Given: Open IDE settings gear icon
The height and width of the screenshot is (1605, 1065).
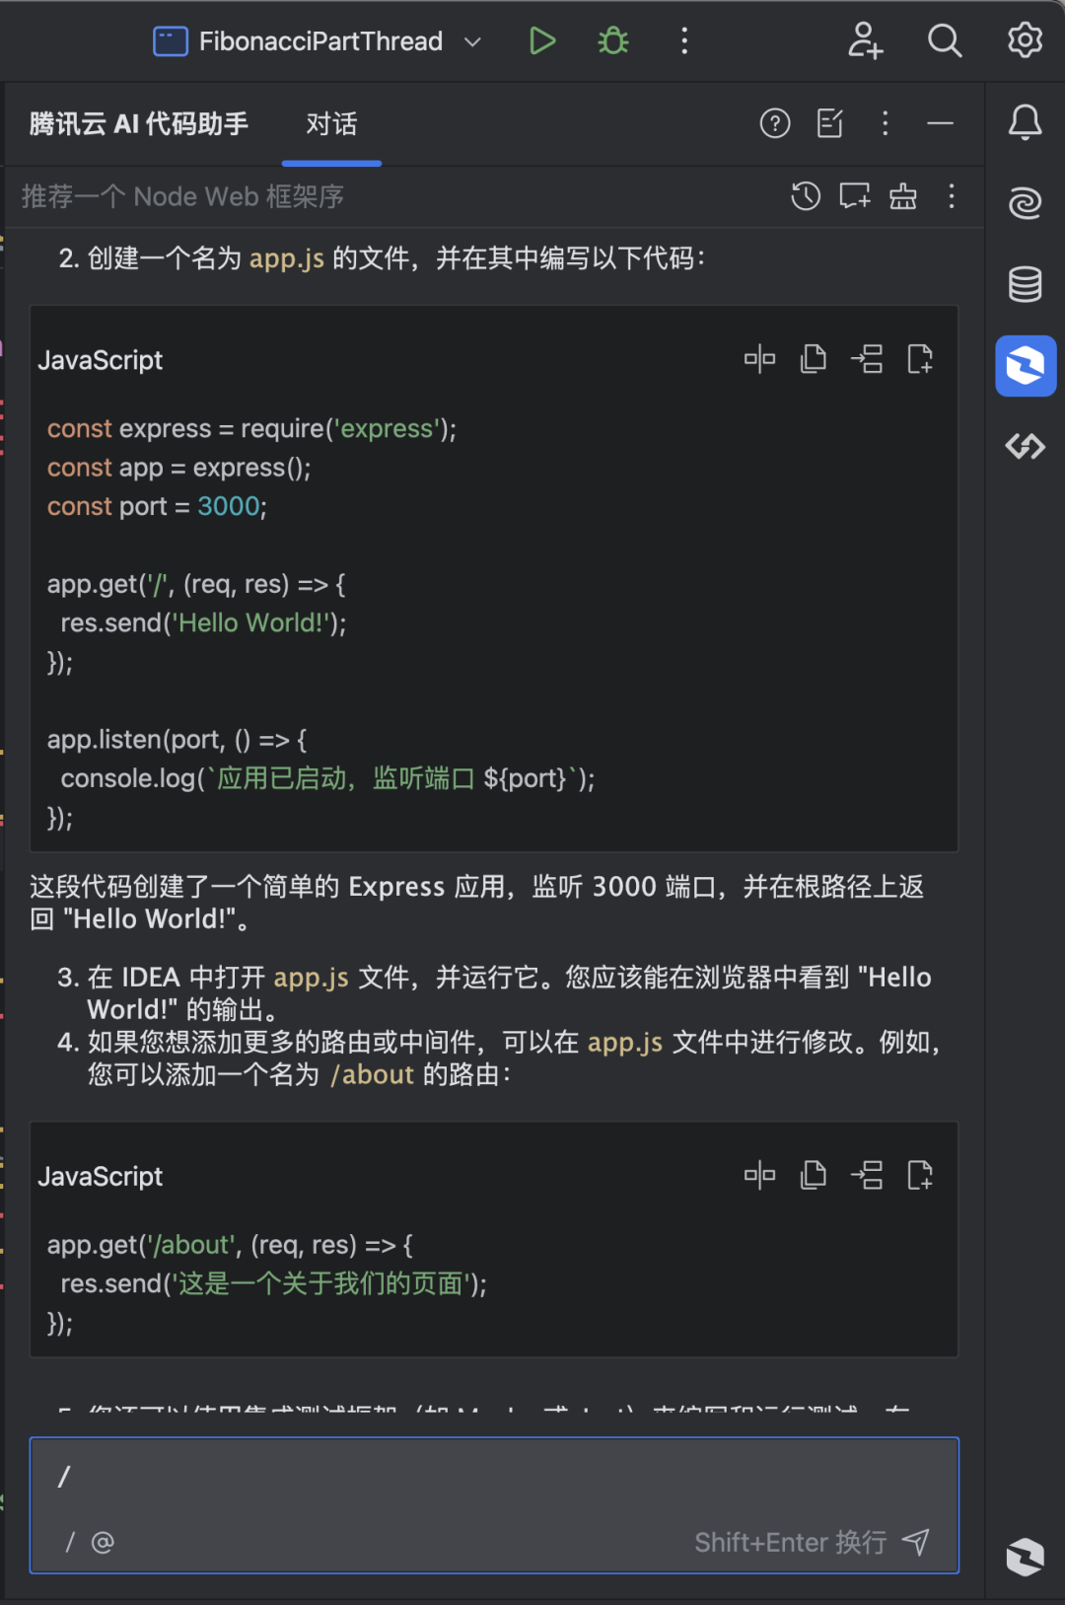Looking at the screenshot, I should pyautogui.click(x=1025, y=40).
